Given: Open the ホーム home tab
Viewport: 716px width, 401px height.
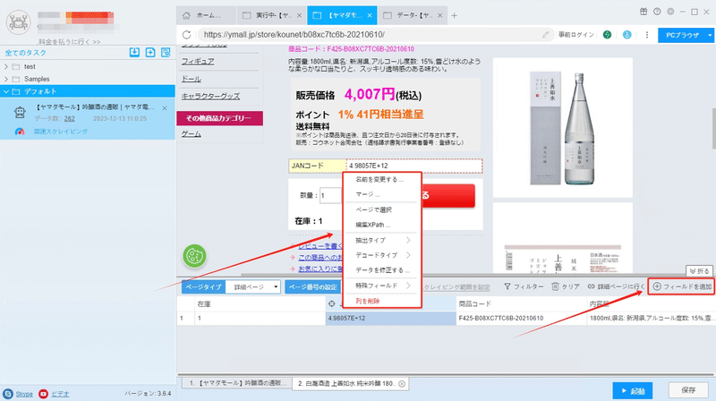Looking at the screenshot, I should [x=207, y=15].
